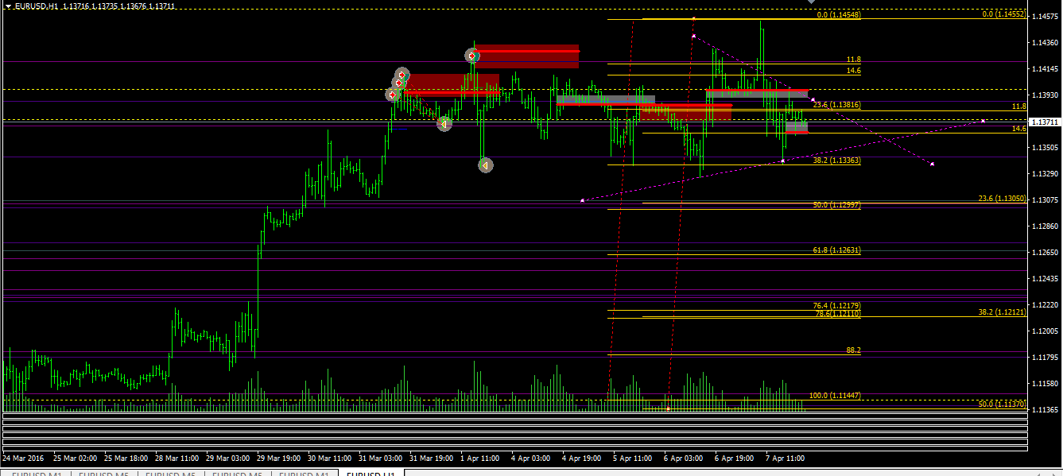
Task: Select the Fibonacci label 50.0 (1.11370)
Action: pyautogui.click(x=1003, y=404)
